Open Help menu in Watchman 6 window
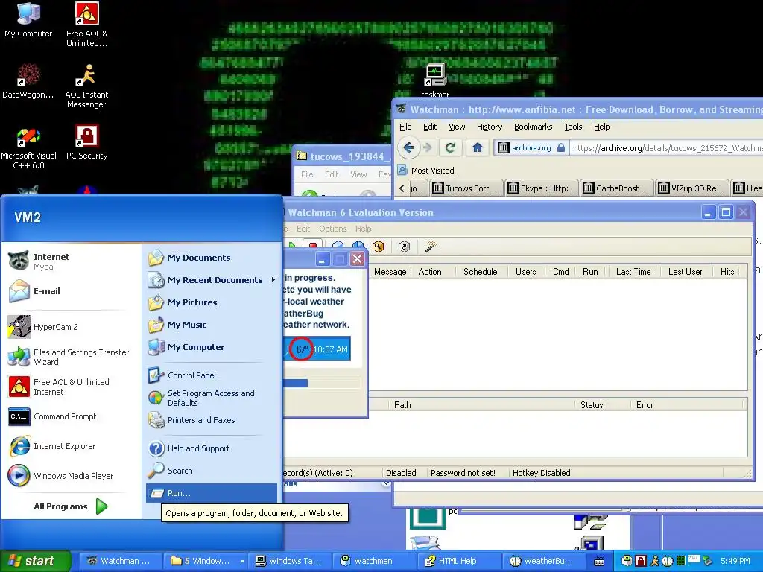Image resolution: width=763 pixels, height=572 pixels. pos(363,229)
